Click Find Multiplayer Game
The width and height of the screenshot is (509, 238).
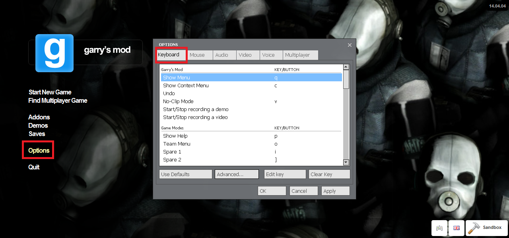(x=58, y=100)
